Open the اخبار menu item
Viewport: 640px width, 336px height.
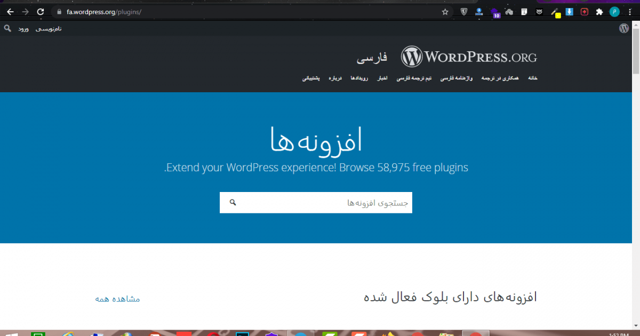coord(382,78)
